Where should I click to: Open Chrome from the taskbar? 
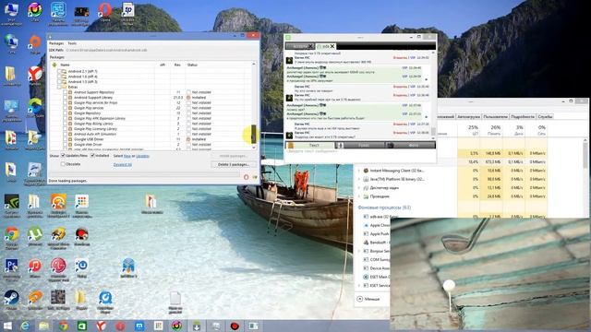click(x=64, y=326)
